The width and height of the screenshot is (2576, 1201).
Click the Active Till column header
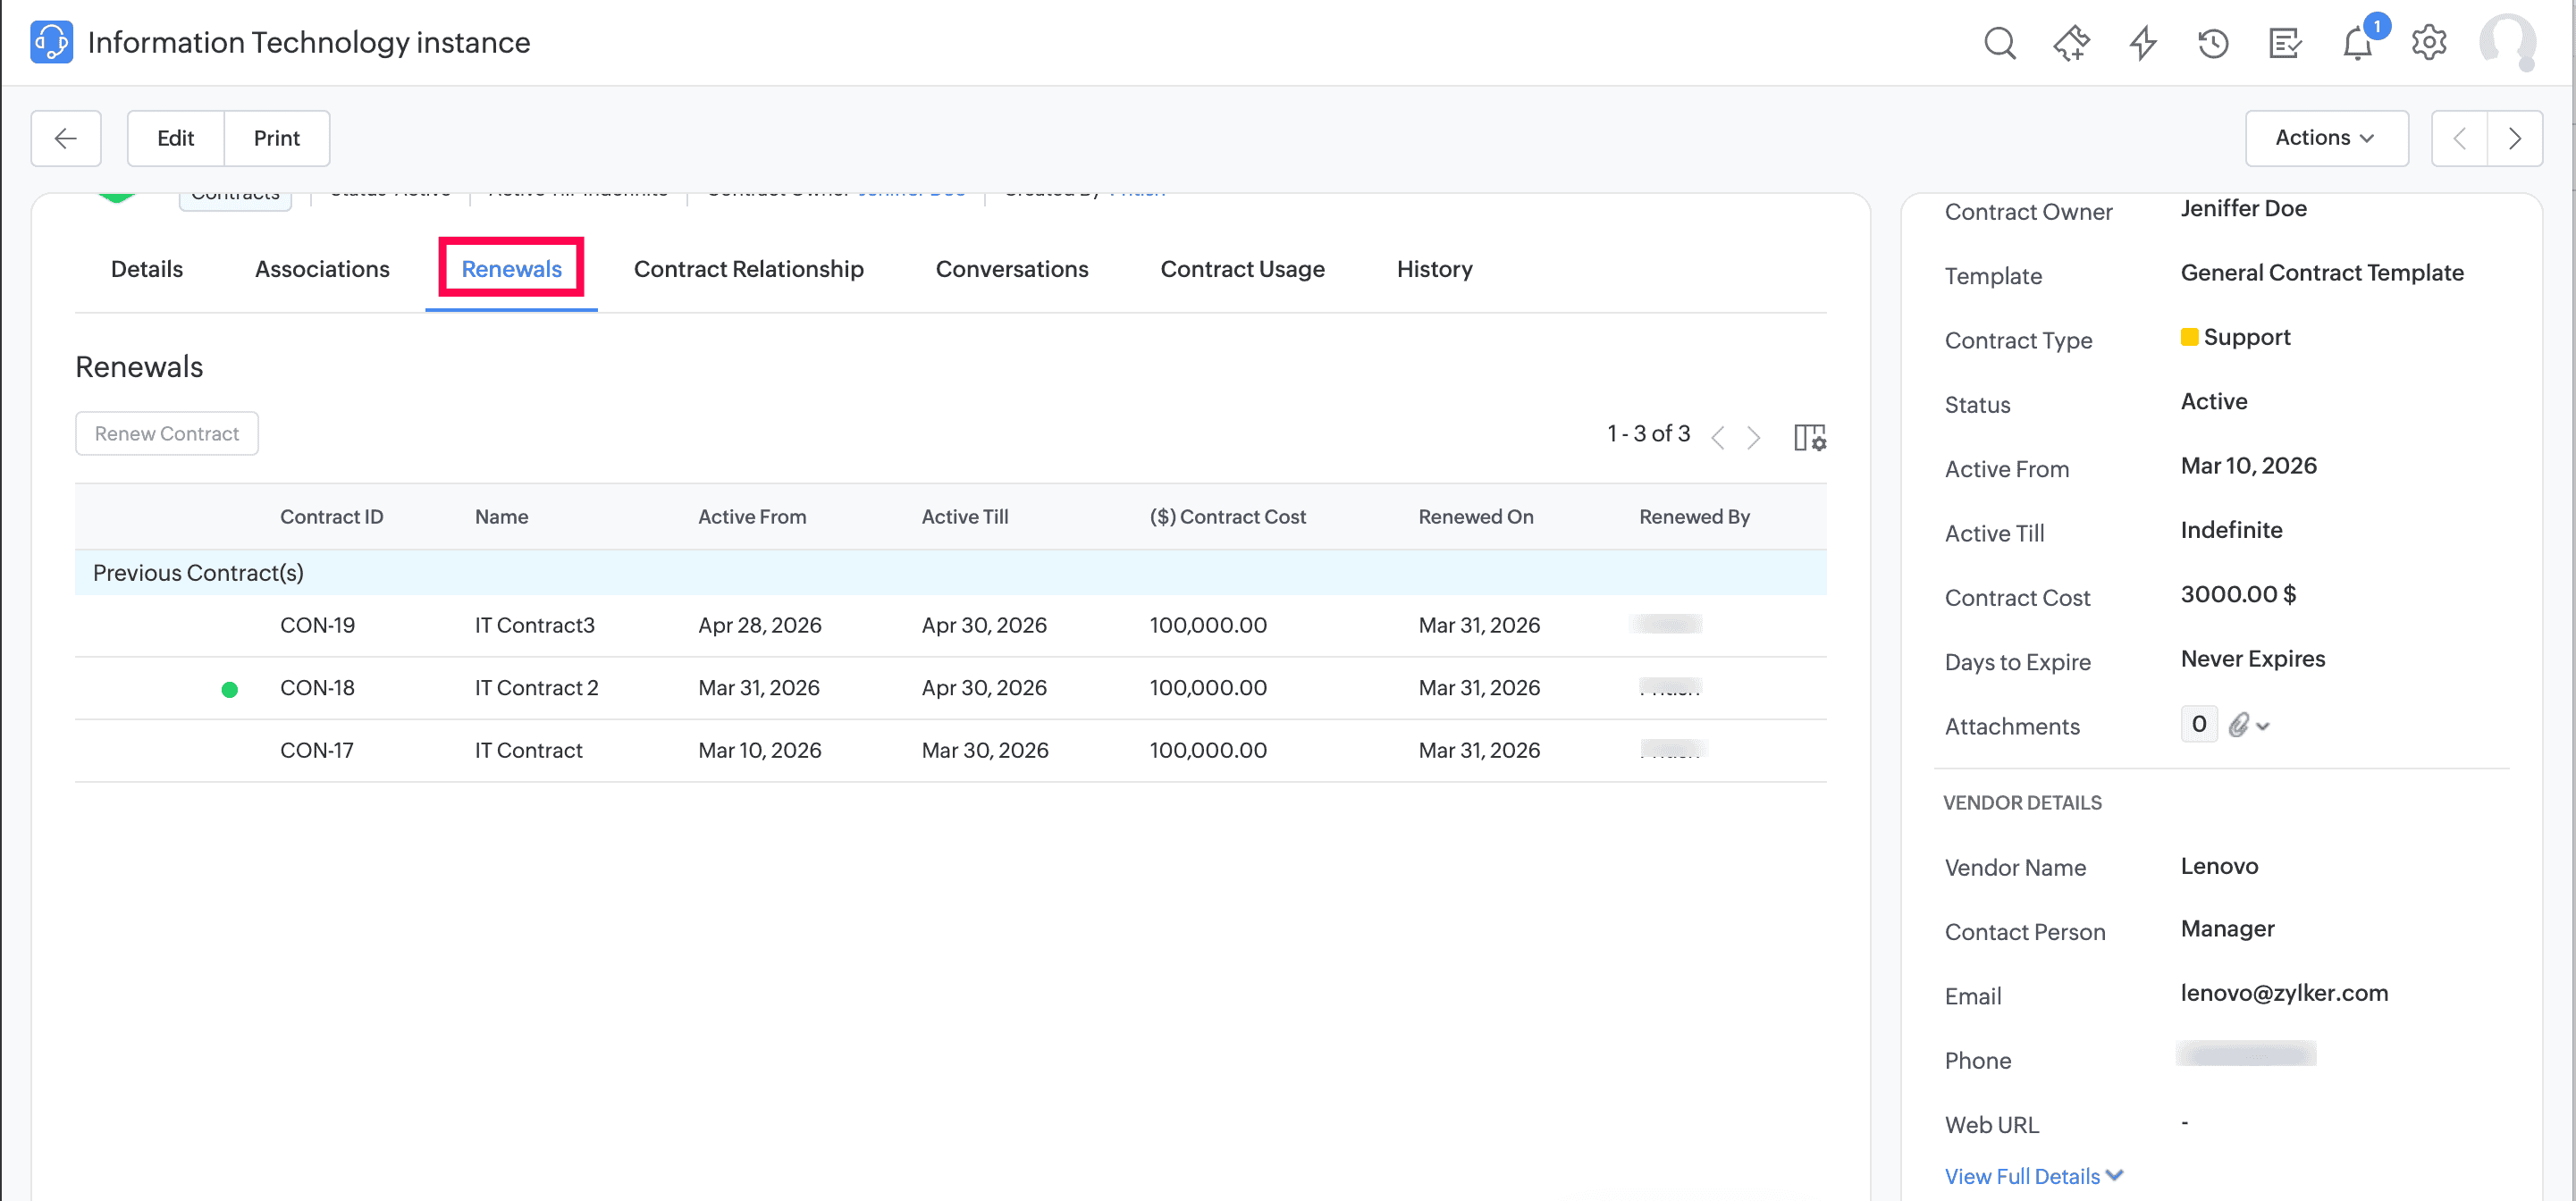(964, 516)
